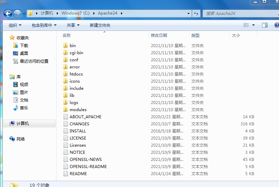Sort by the 名称 column header
Image resolution: width=279 pixels, height=187 pixels.
coord(67,36)
